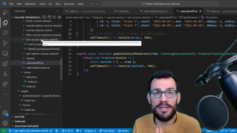This screenshot has height=133, width=237.
Task: Synchronize changes icon in status bar
Action: (x=51, y=131)
